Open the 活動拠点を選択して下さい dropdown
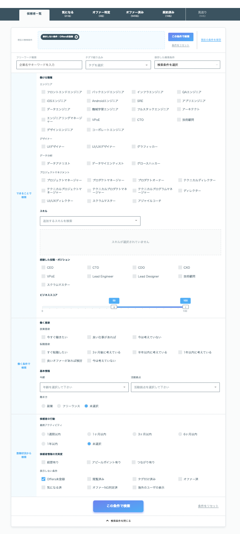Screen dimensions: 240x534 pos(175,387)
